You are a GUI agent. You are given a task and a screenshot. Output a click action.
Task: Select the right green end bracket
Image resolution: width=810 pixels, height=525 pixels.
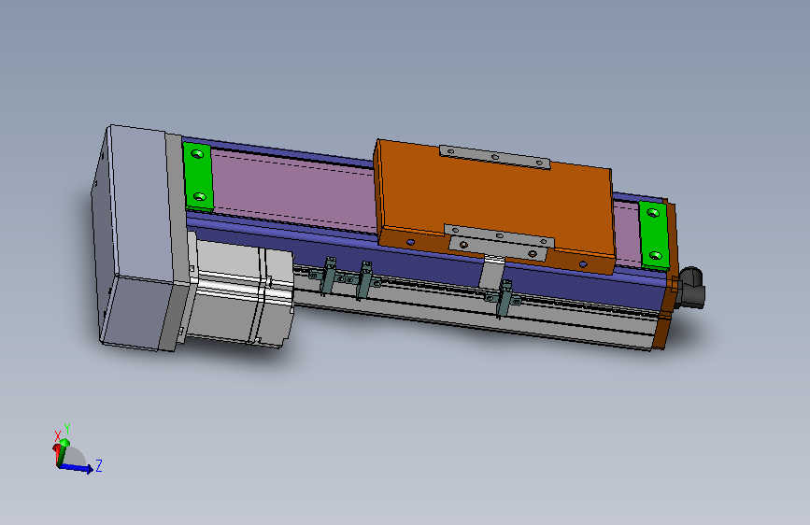click(654, 235)
